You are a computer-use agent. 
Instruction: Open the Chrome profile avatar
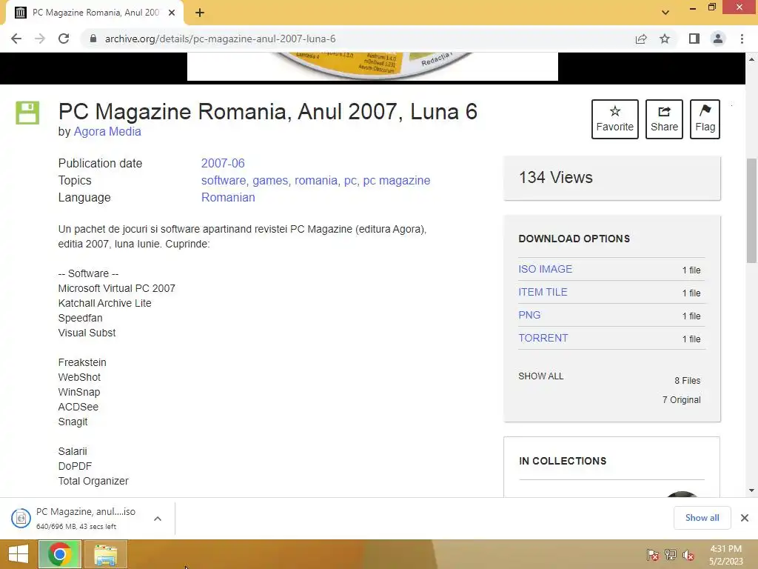tap(718, 39)
